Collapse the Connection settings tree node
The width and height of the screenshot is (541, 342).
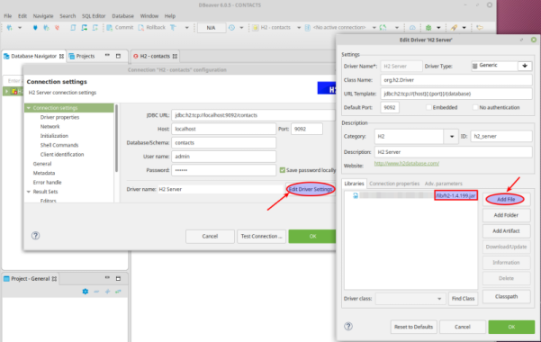tap(29, 108)
